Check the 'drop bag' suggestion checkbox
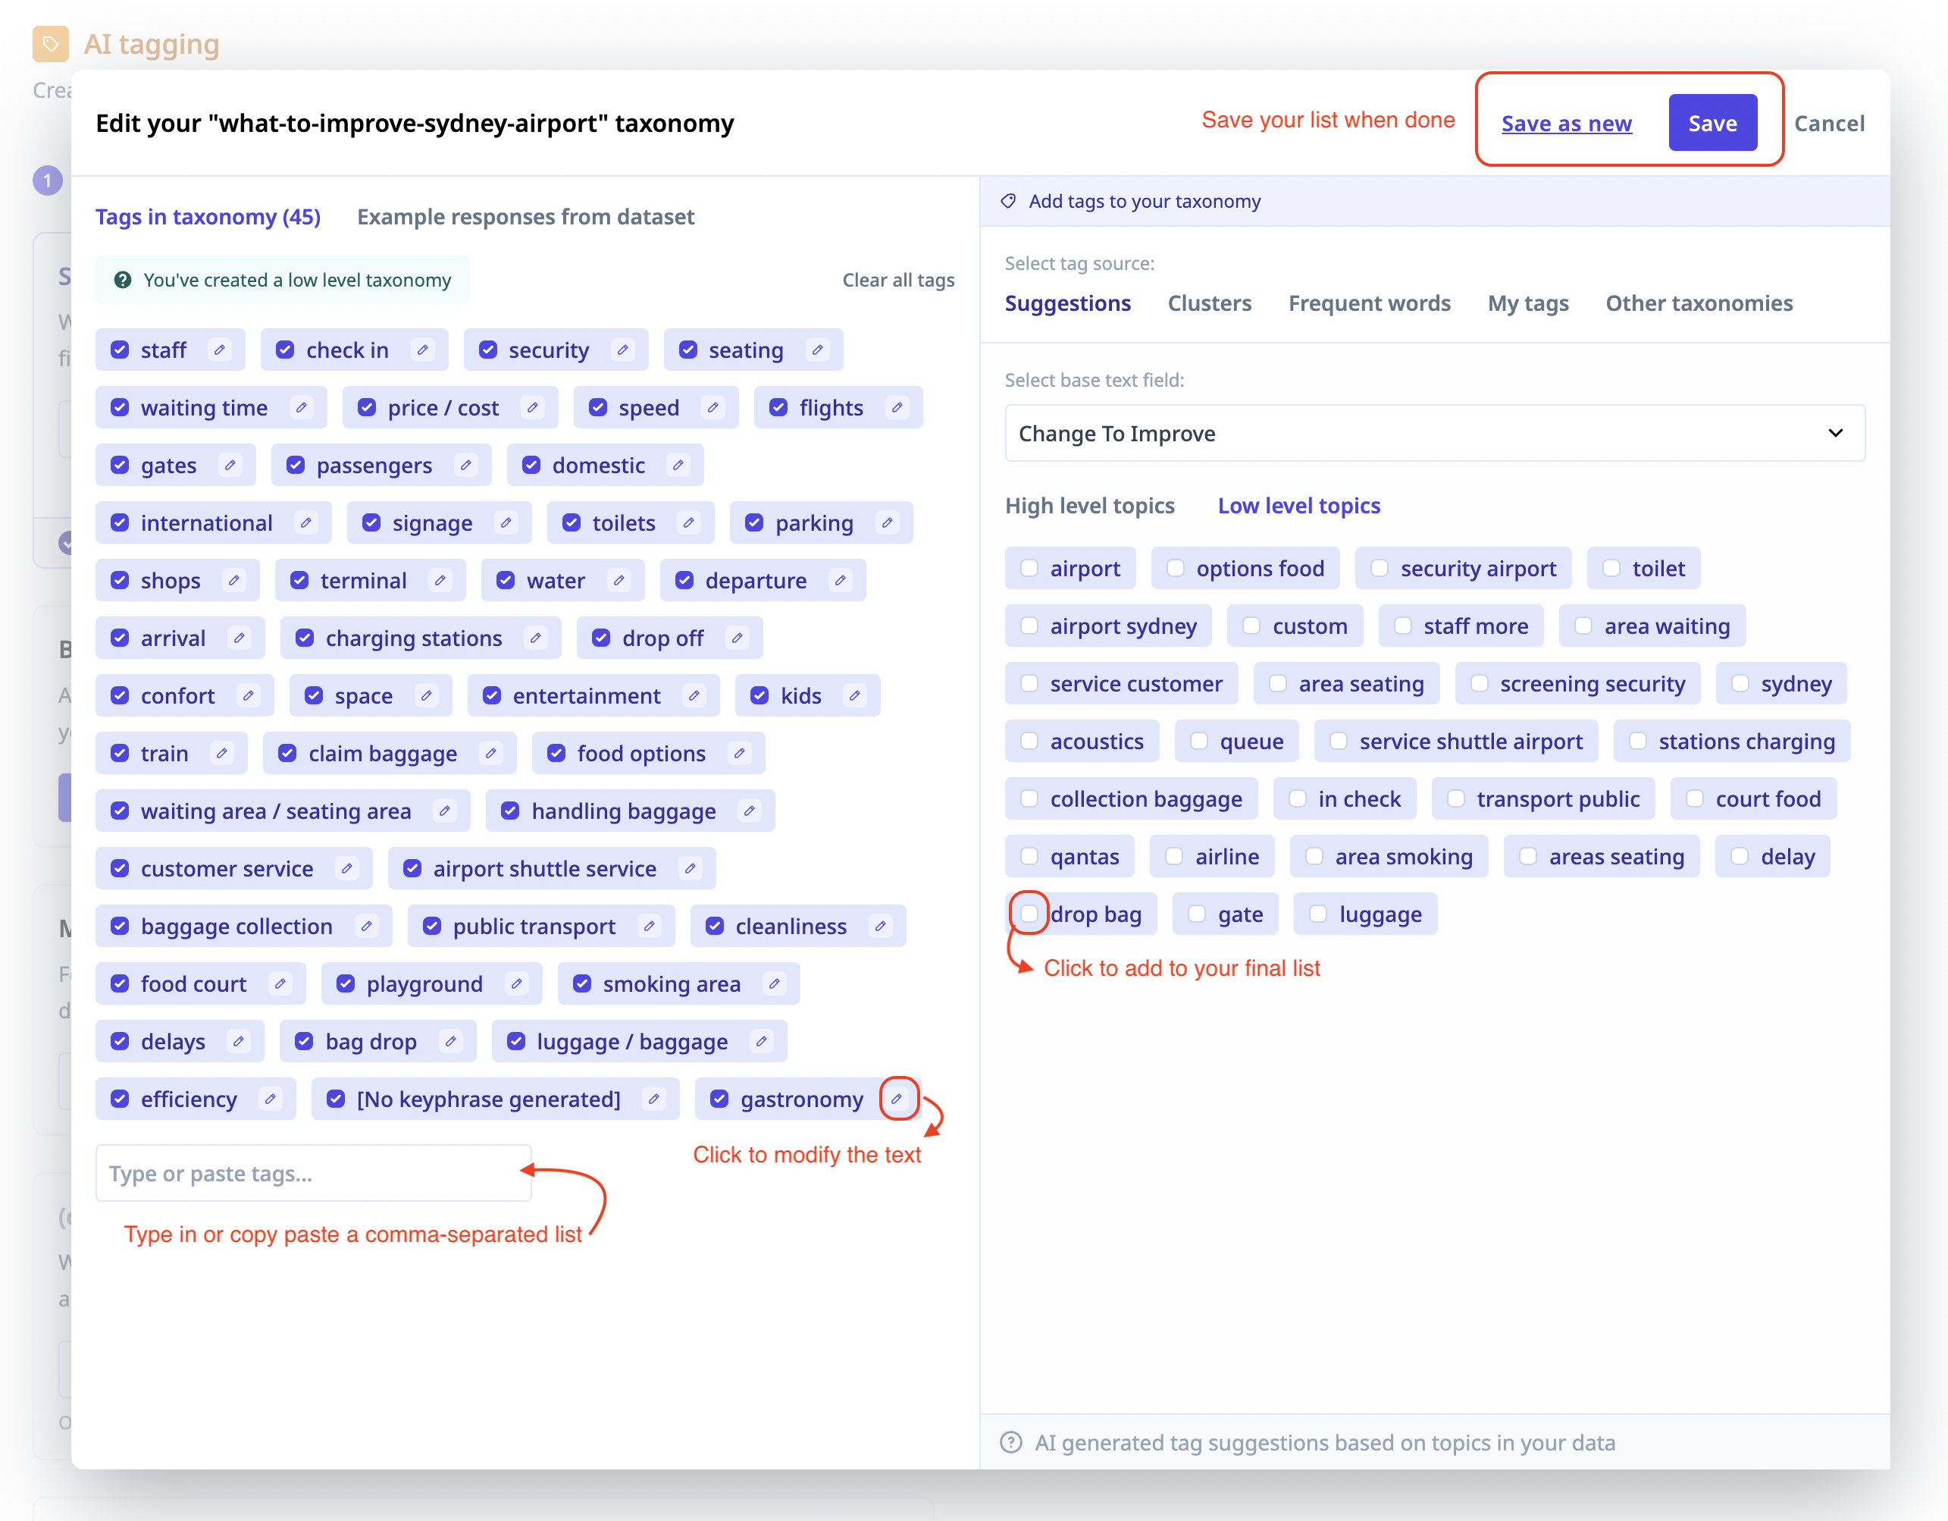Viewport: 1948px width, 1521px height. point(1029,914)
